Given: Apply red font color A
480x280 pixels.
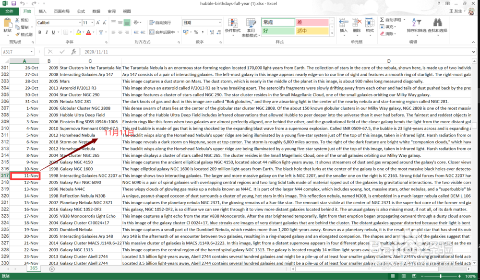Looking at the screenshot, I should pyautogui.click(x=88, y=32).
